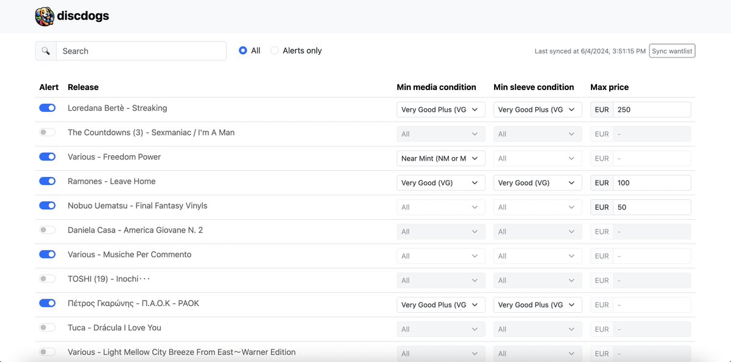Click the Min media condition column header
The width and height of the screenshot is (731, 362).
(x=436, y=87)
